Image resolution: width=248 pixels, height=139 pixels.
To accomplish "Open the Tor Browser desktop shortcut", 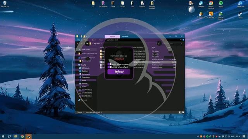I will click(x=103, y=4).
